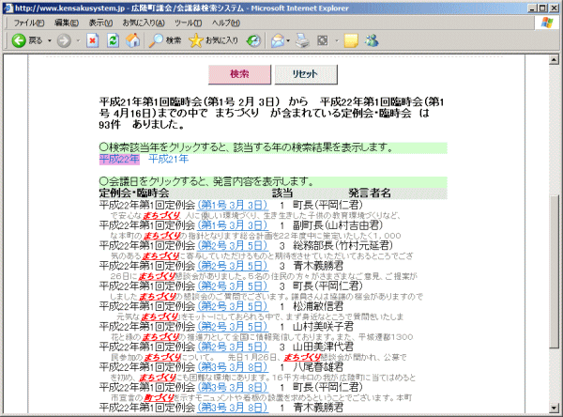Select the 平成21年 year link
The image size is (563, 417).
tap(168, 159)
